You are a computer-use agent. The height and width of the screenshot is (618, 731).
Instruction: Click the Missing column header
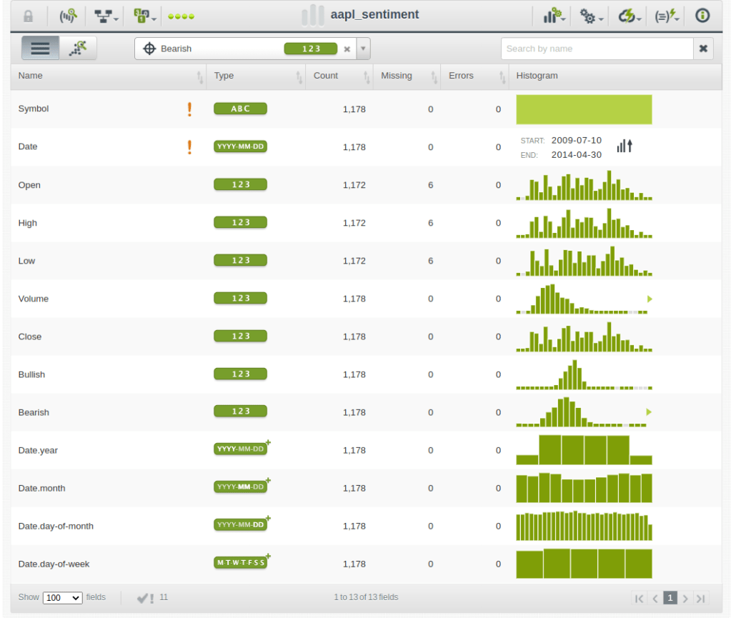coord(397,76)
